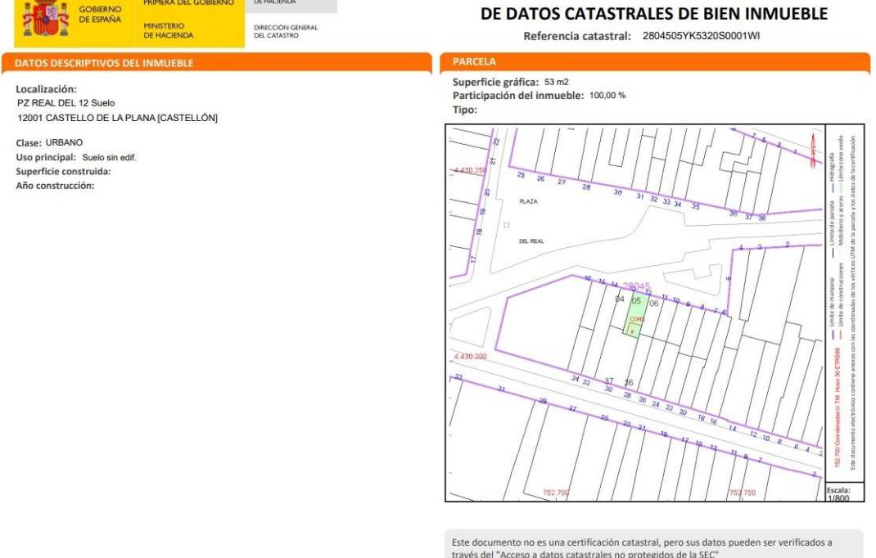The image size is (876, 558).
Task: Click the 'GOBIERNO DE ESPAÑA' text
Action: coord(100,15)
